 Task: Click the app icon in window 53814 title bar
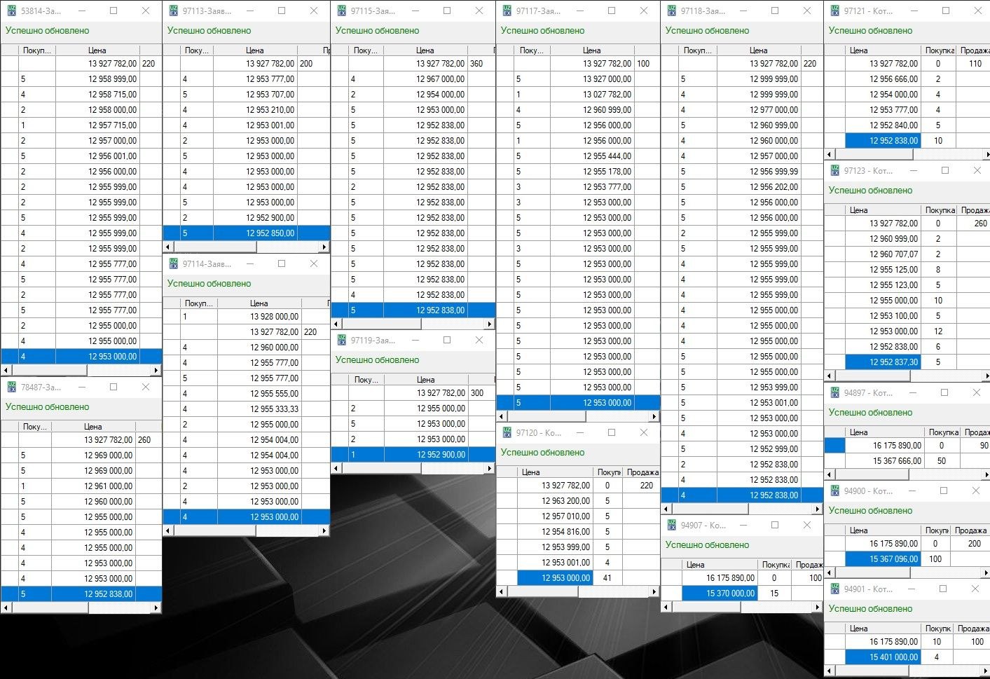coord(11,11)
